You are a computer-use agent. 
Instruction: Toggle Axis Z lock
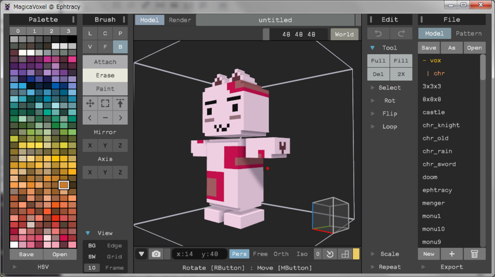pyautogui.click(x=120, y=172)
